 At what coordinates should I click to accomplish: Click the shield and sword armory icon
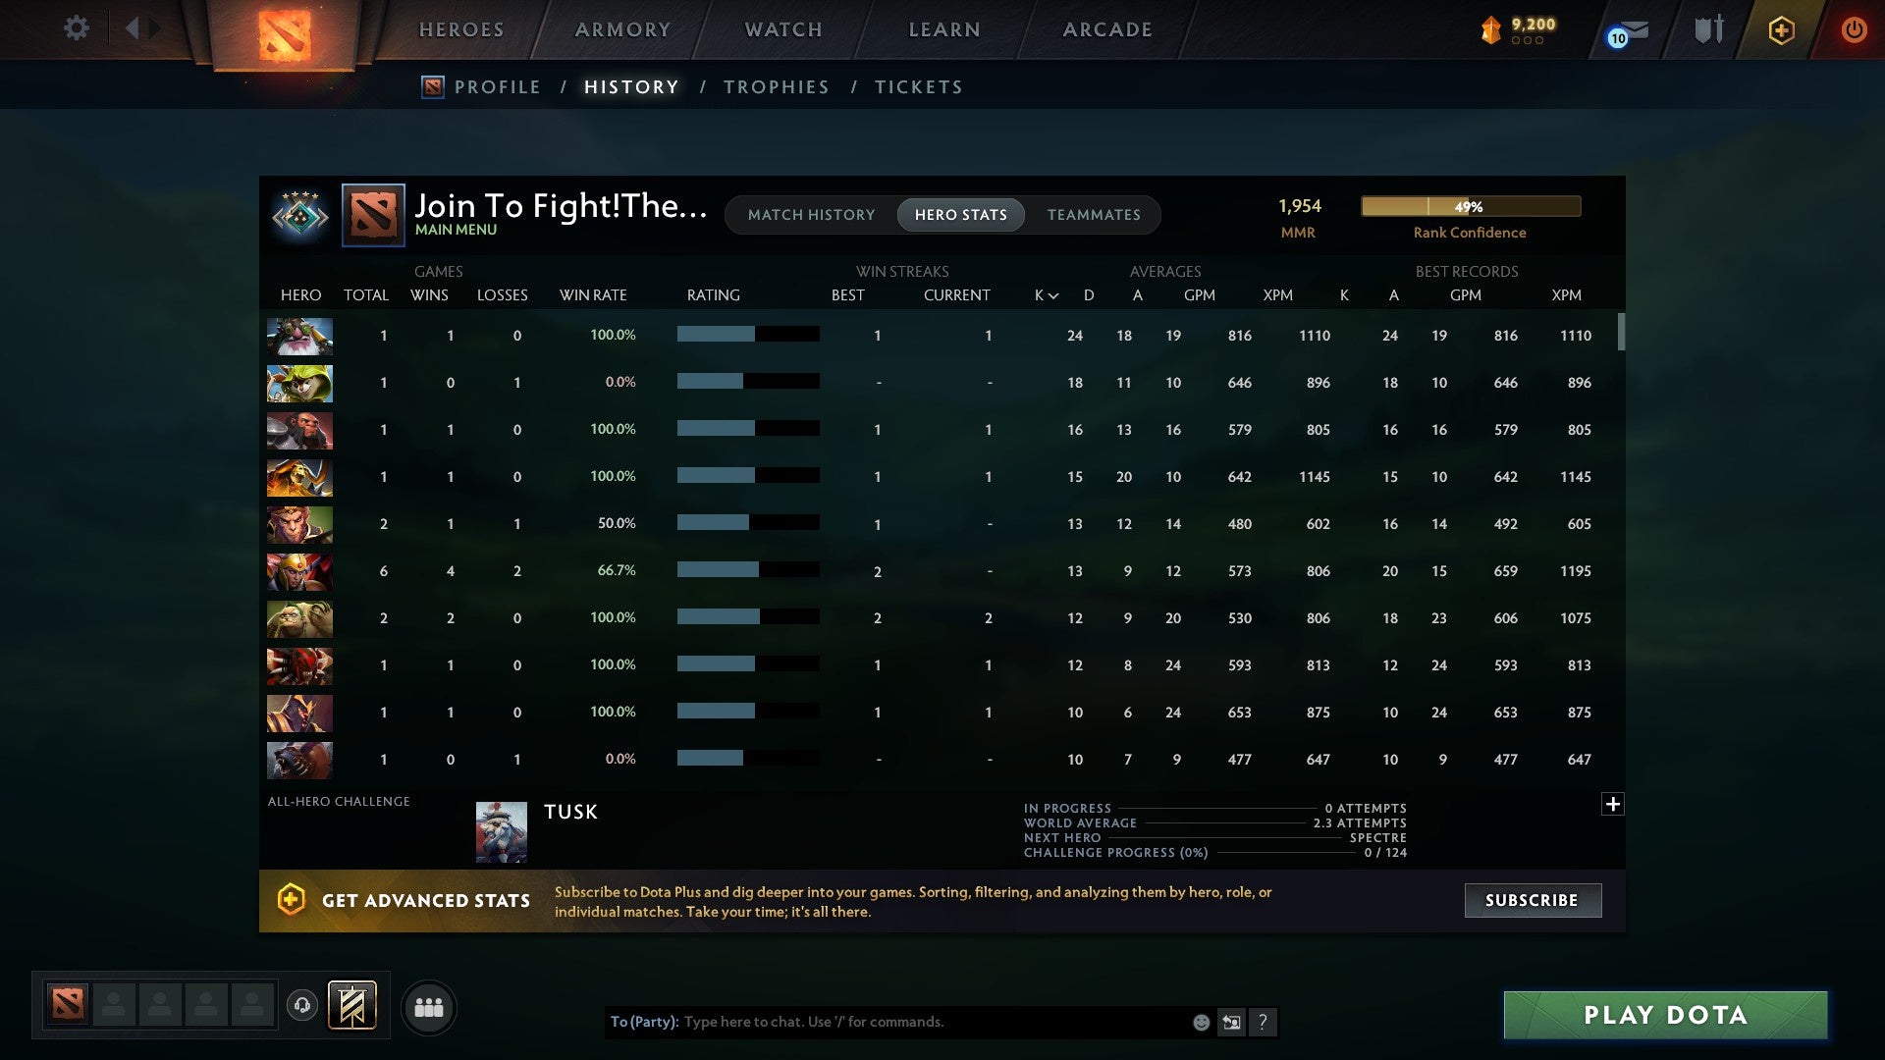click(x=1708, y=29)
